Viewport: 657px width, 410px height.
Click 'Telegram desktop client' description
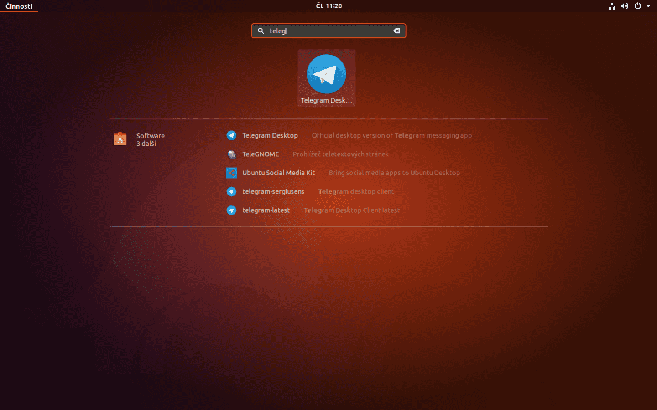click(x=356, y=191)
